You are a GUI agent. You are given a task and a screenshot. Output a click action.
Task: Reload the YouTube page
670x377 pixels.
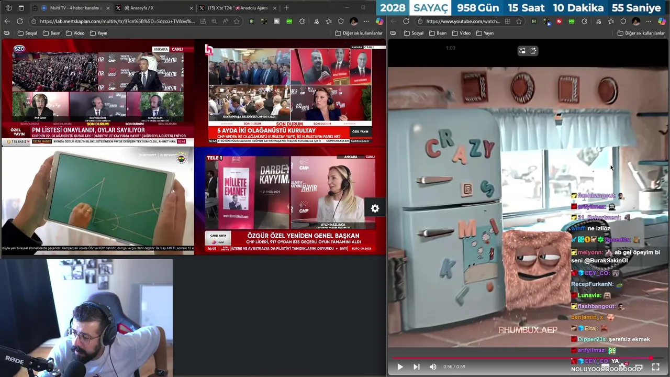(x=406, y=21)
